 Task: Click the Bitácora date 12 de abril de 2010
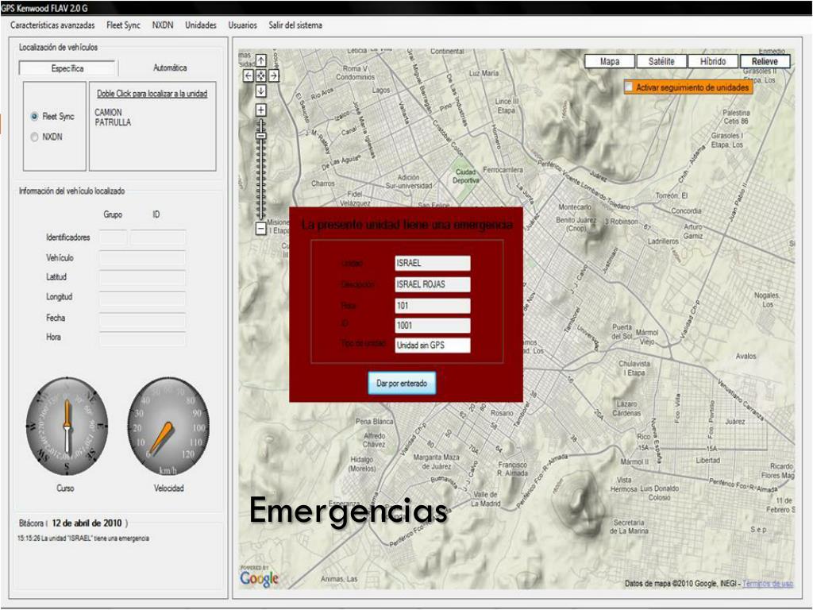click(87, 523)
